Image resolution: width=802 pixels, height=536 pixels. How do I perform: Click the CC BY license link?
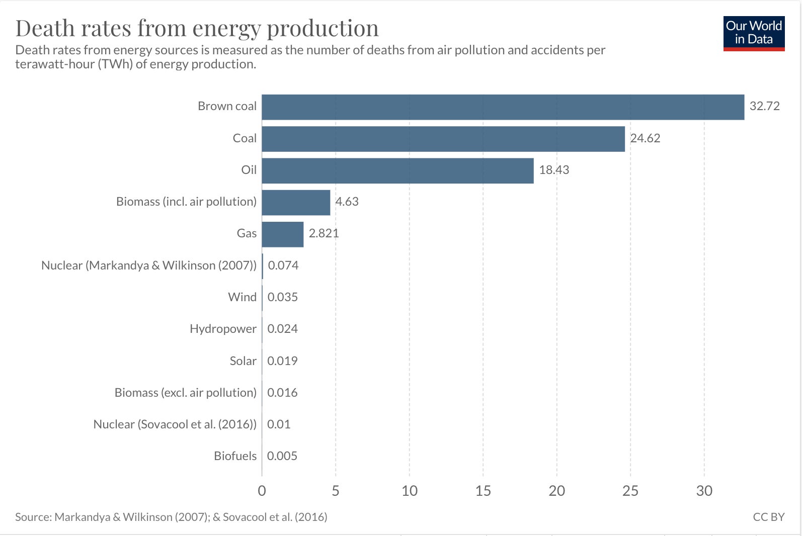(x=769, y=517)
